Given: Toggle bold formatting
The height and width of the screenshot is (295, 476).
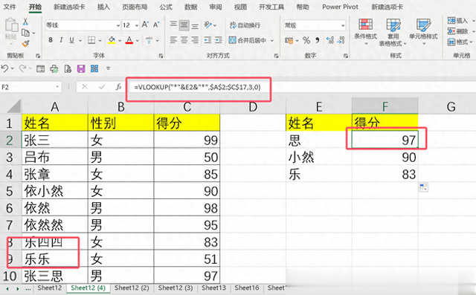Looking at the screenshot, I should 51,40.
